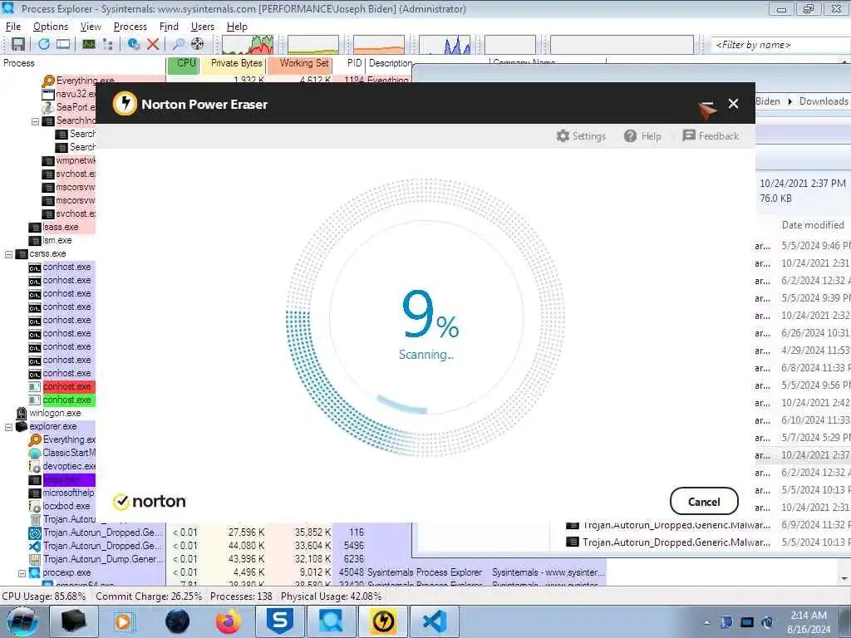The image size is (851, 638).
Task: Click the procexp.exe process icon in the tree
Action: (x=35, y=572)
